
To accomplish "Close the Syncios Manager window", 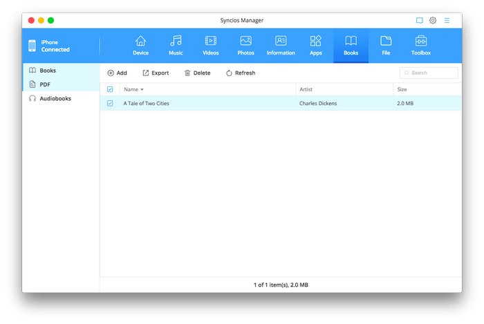I will (31, 20).
